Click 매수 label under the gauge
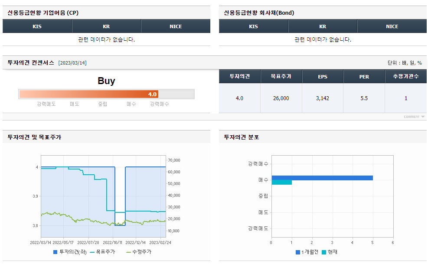The height and width of the screenshot is (264, 428). (131, 104)
